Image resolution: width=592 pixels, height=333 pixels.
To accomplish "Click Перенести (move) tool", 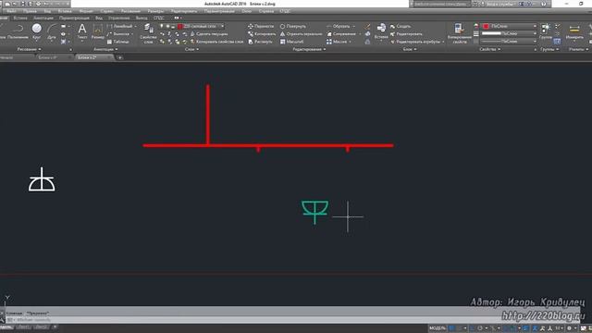I will coord(261,26).
